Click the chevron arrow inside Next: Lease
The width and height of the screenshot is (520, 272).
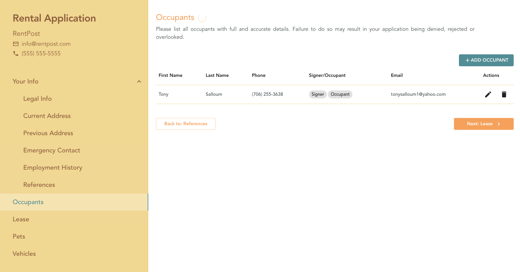pyautogui.click(x=498, y=124)
